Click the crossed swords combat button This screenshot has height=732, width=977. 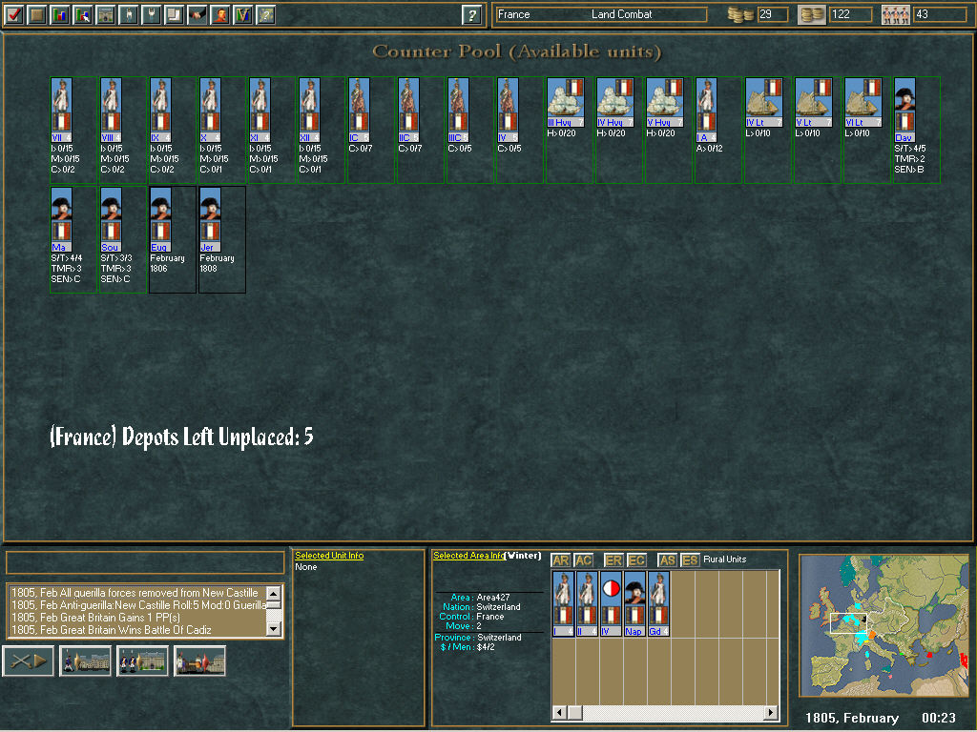click(28, 661)
